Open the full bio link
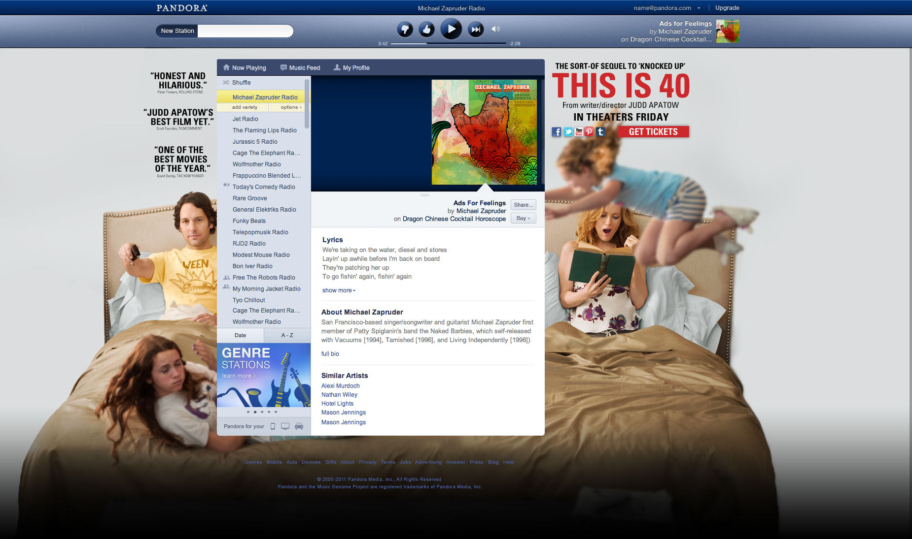The image size is (912, 539). (330, 354)
